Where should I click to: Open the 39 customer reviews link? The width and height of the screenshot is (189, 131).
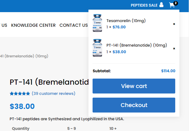53,93
